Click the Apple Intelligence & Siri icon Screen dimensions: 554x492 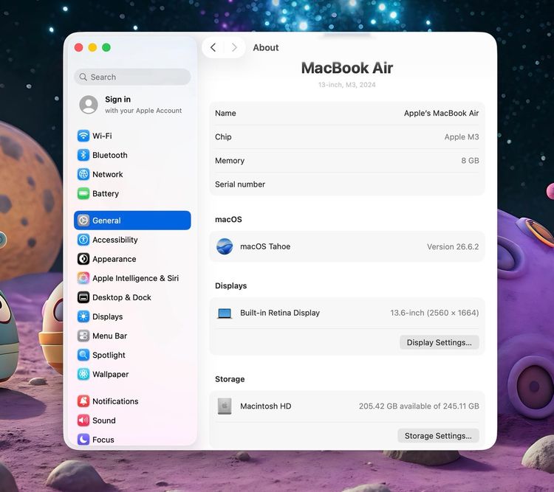tap(83, 278)
